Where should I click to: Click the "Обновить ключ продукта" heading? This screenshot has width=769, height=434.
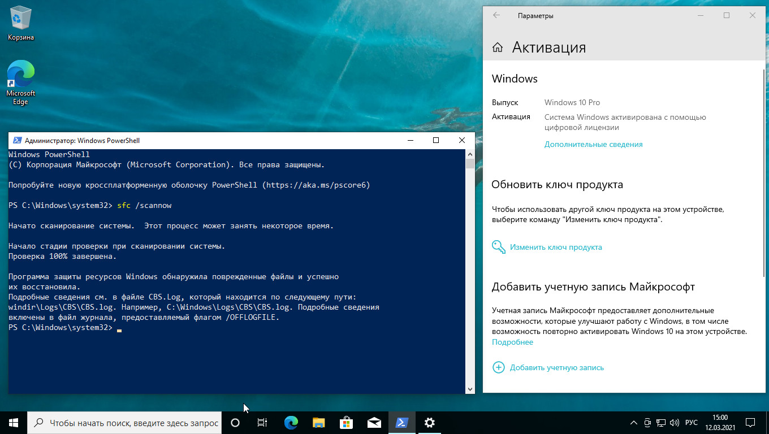click(558, 185)
